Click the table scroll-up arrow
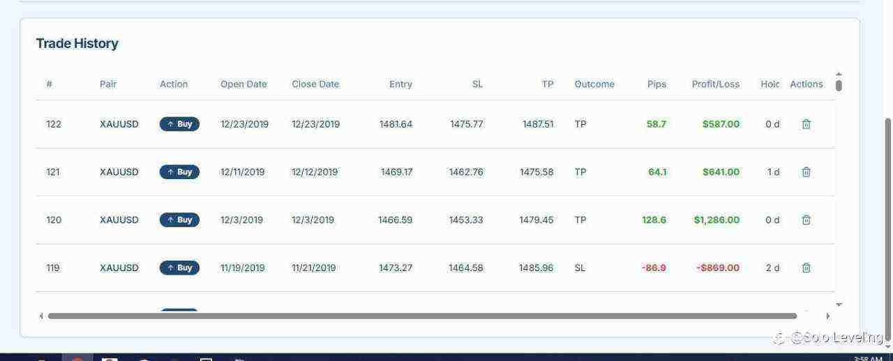893x361 pixels. click(839, 74)
